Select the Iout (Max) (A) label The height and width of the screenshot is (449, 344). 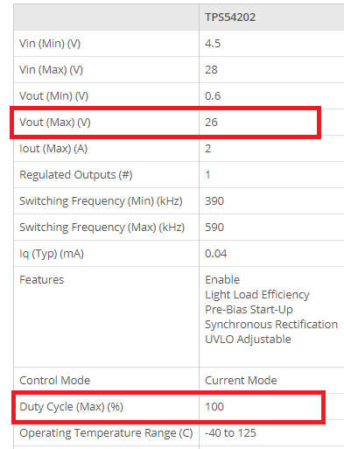pos(53,149)
